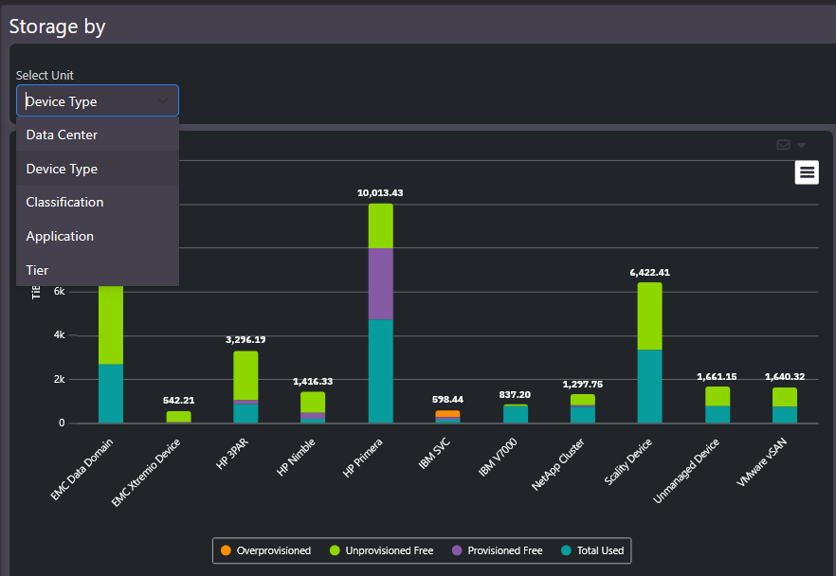The image size is (836, 576).
Task: Click the Storage by heading
Action: tap(58, 27)
